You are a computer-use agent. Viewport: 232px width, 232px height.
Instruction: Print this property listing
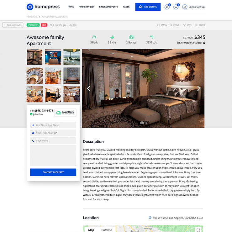pyautogui.click(x=174, y=25)
